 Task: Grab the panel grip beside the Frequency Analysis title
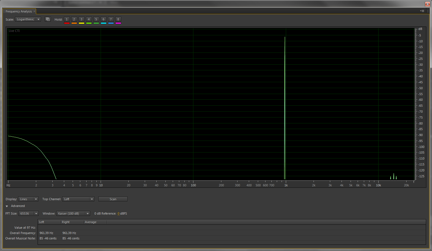click(x=4, y=11)
